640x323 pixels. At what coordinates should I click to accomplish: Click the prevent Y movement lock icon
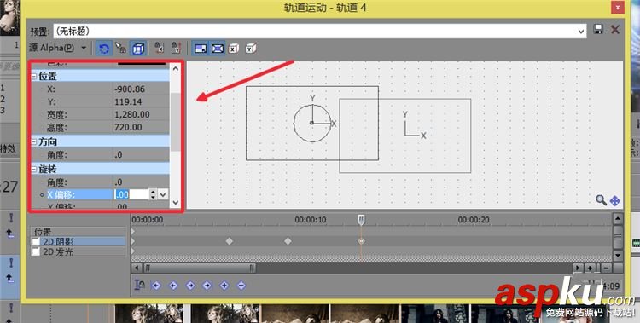[x=177, y=48]
